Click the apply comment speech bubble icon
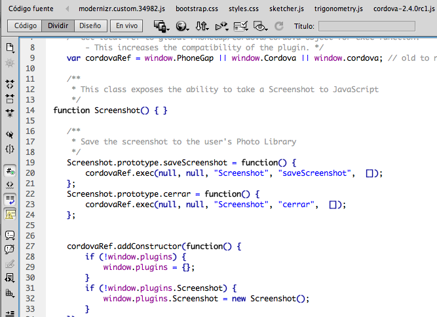The height and width of the screenshot is (317, 437). (x=10, y=235)
